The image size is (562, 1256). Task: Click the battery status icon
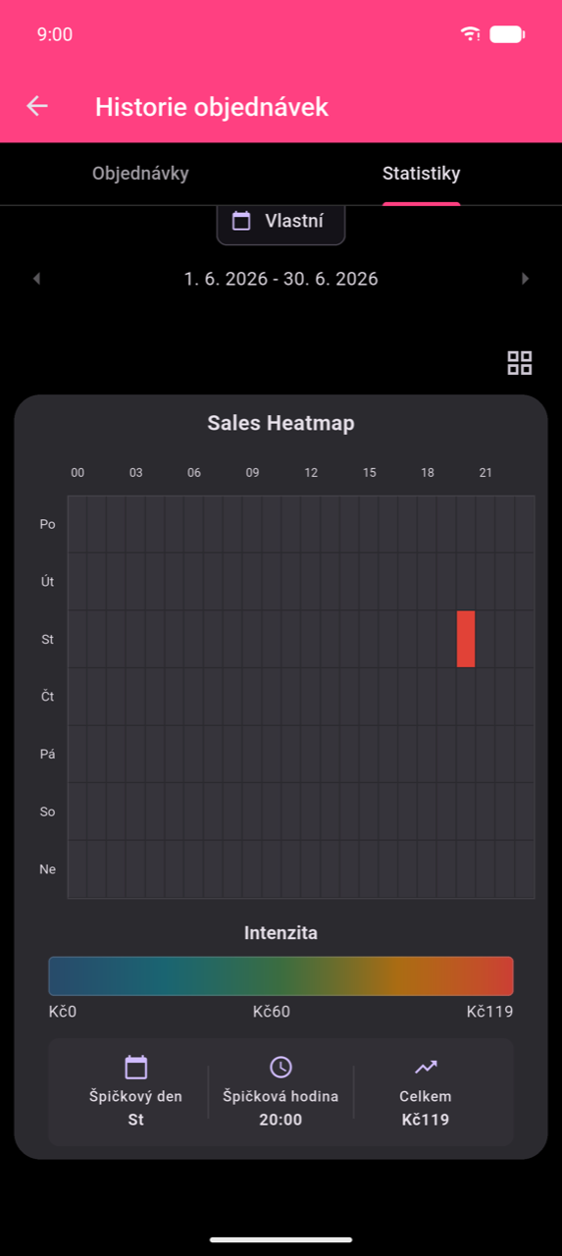[507, 34]
